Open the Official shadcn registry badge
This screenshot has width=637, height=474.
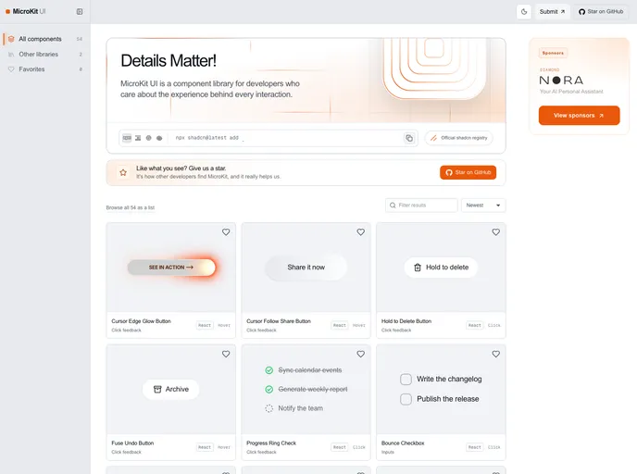459,138
